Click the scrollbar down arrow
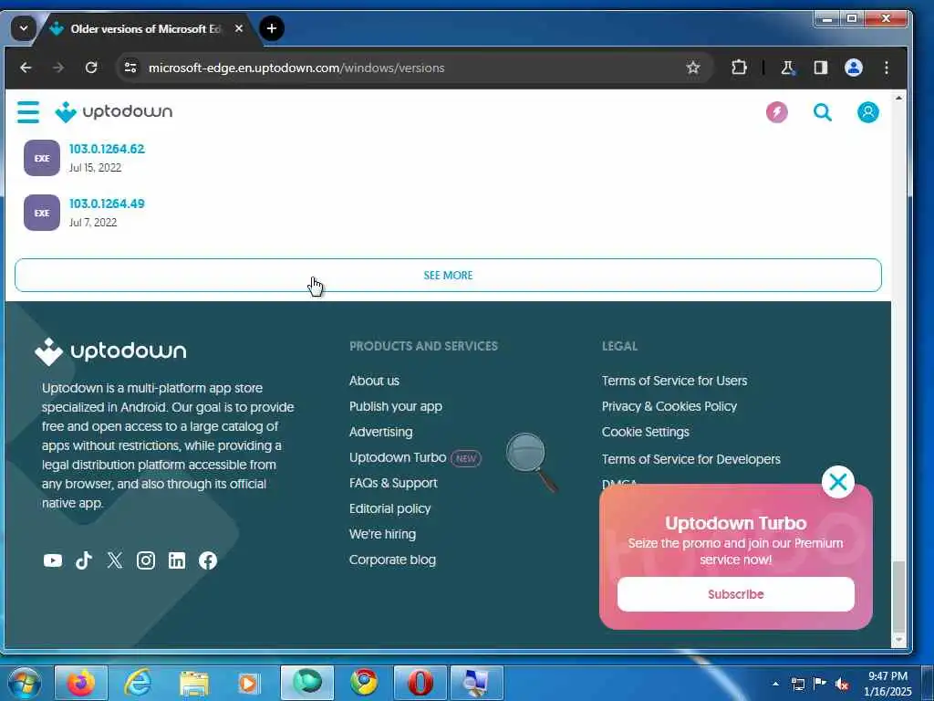 [898, 640]
